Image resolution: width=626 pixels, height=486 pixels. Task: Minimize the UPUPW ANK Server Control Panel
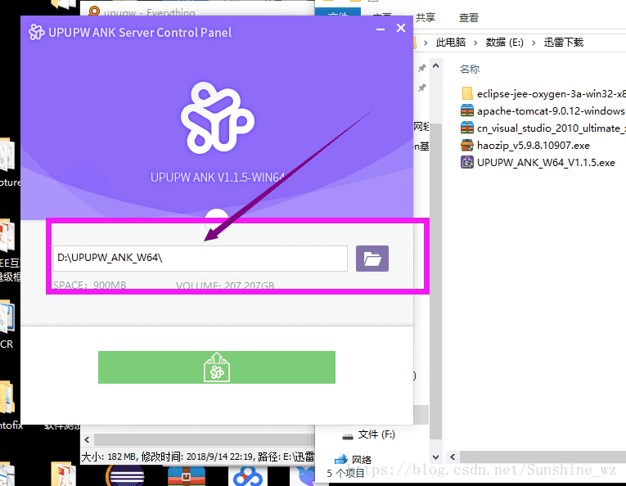[x=381, y=29]
